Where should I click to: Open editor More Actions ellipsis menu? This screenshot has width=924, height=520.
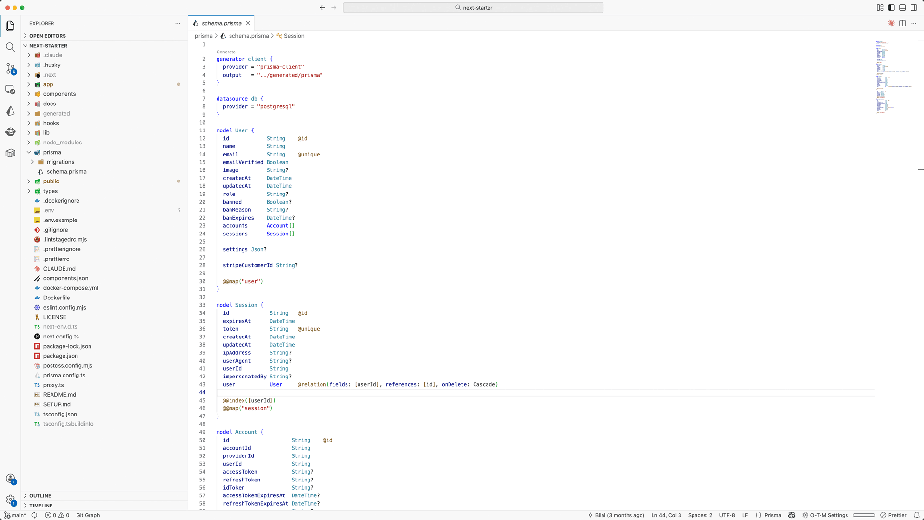tap(914, 23)
